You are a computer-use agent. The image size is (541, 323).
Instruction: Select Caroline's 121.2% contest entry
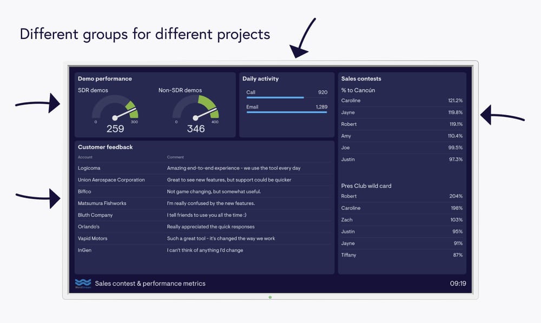pyautogui.click(x=402, y=100)
